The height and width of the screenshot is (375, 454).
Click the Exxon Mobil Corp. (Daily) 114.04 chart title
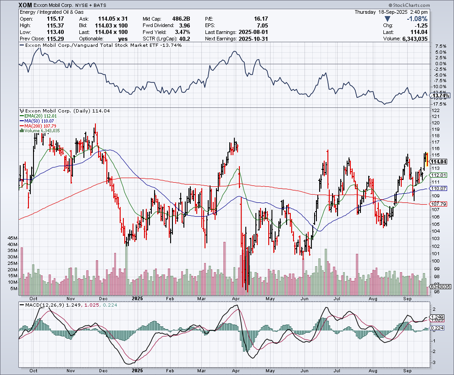coord(67,111)
